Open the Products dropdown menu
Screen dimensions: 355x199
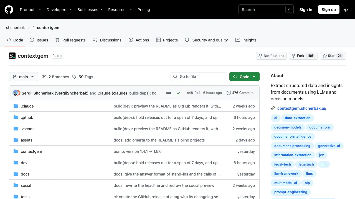click(31, 10)
